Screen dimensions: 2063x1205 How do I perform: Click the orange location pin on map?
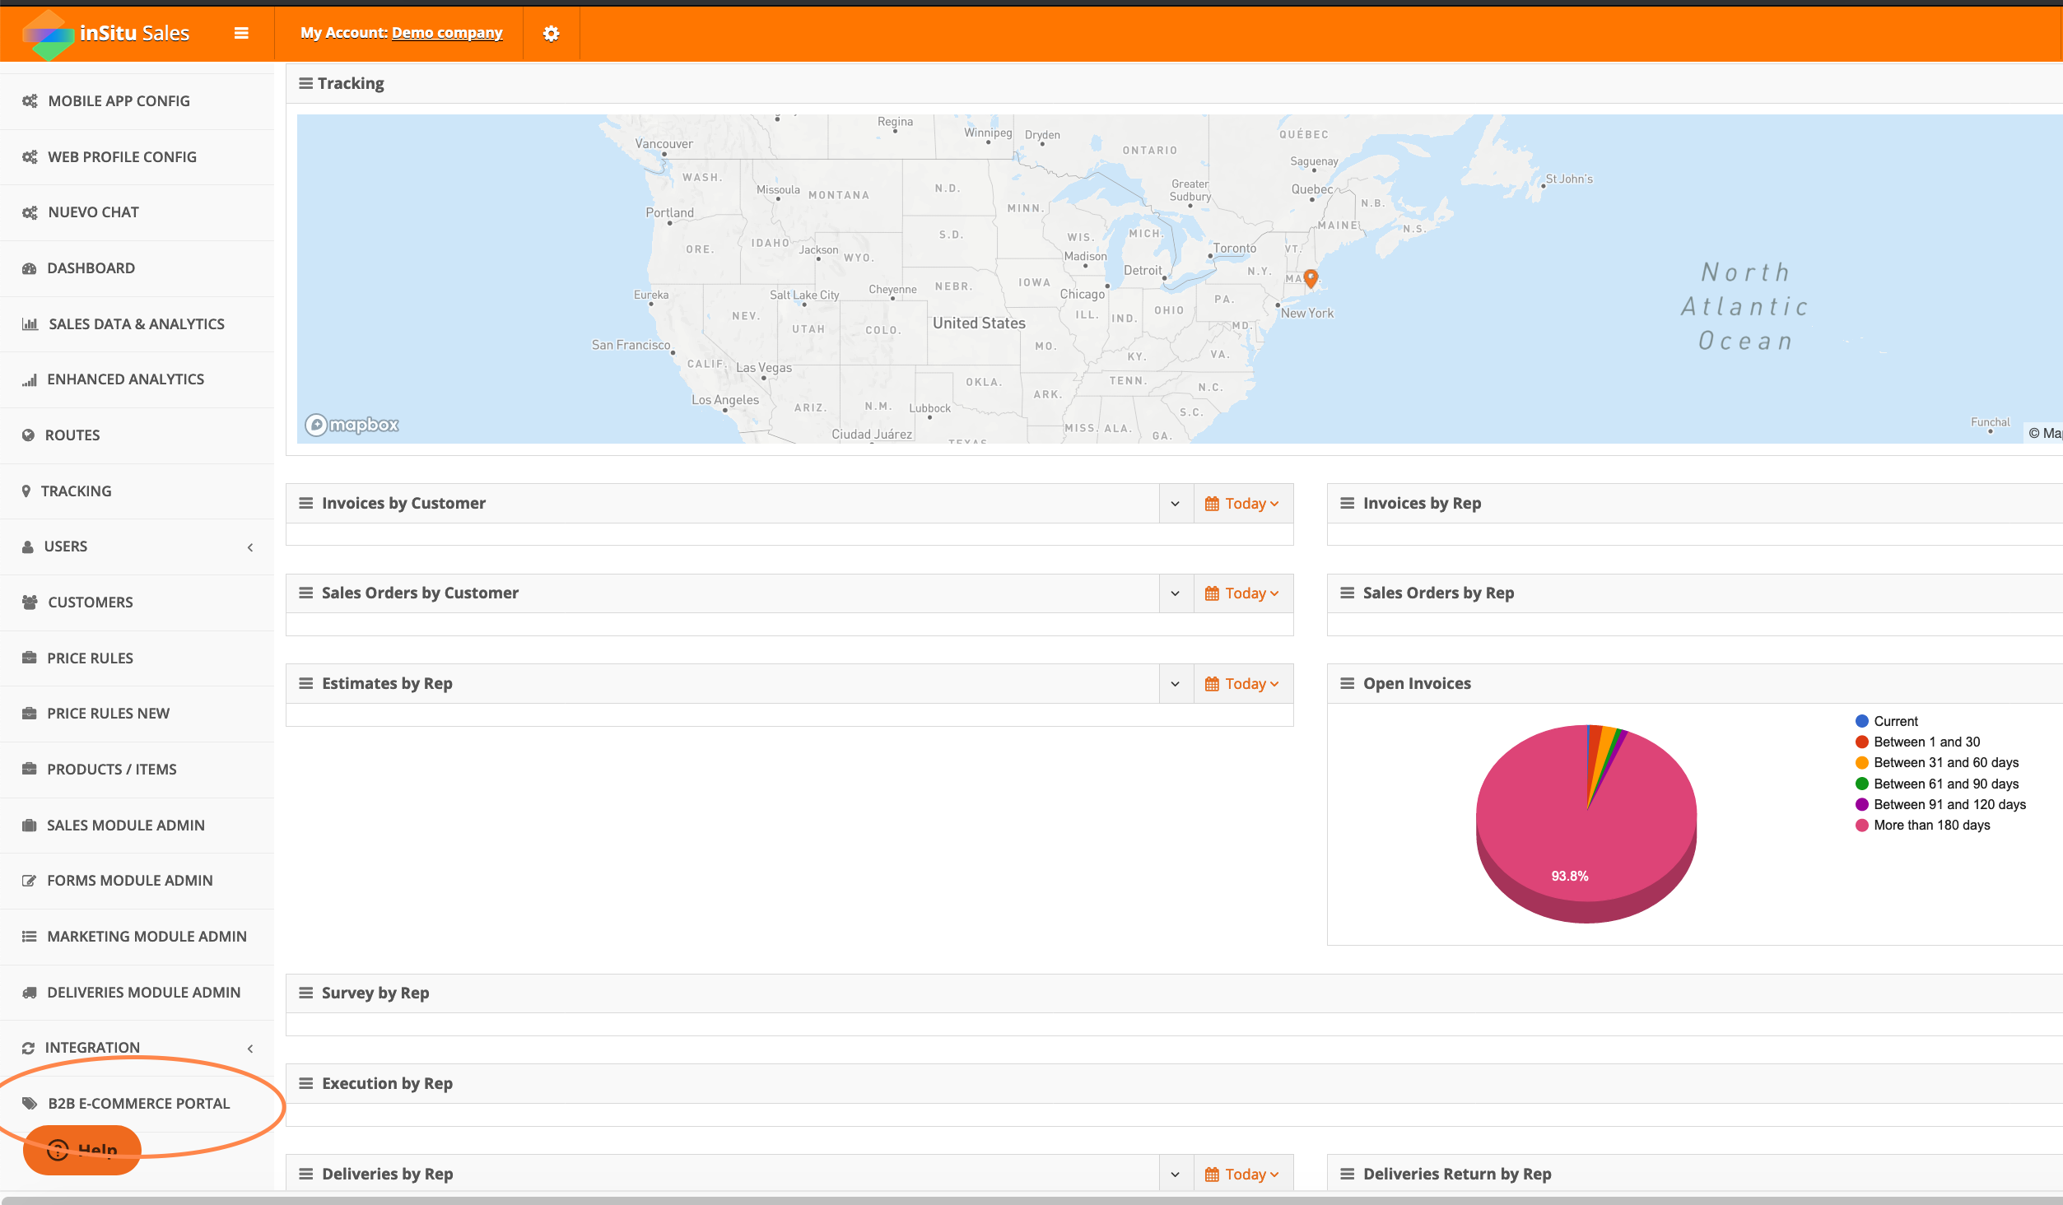click(x=1311, y=278)
